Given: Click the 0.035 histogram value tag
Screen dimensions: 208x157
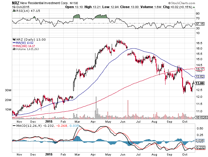Looking at the screenshot, I should coord(199,141).
